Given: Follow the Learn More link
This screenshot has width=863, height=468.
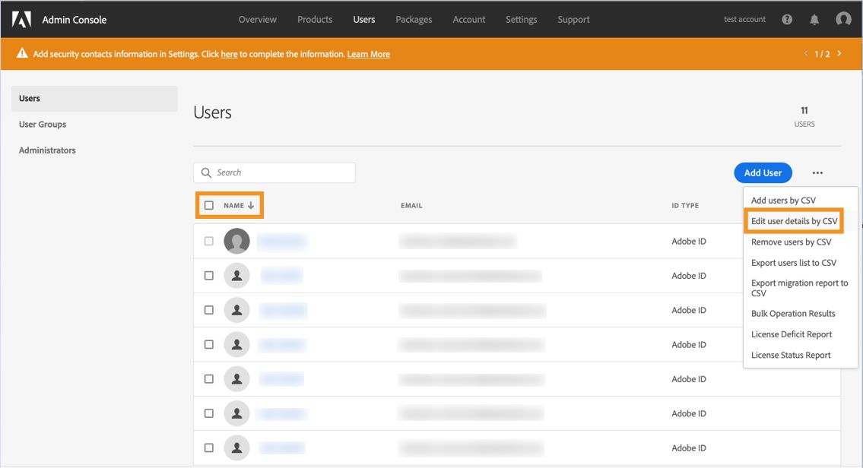Looking at the screenshot, I should (368, 54).
